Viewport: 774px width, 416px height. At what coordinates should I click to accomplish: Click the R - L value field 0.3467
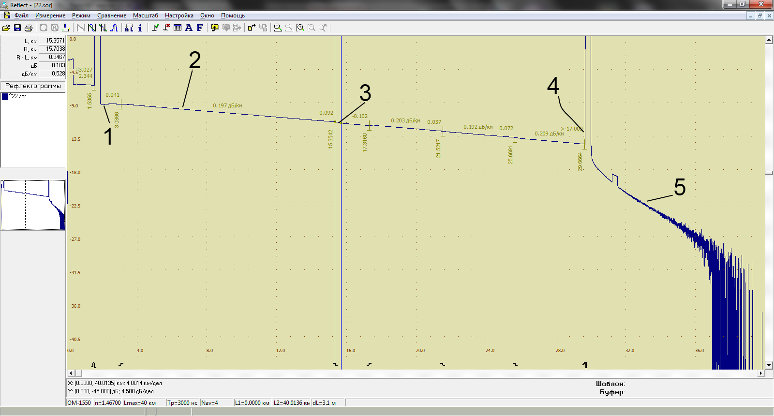[52, 57]
